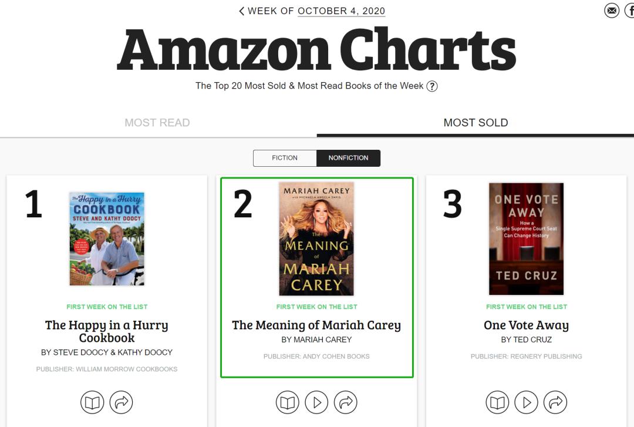The height and width of the screenshot is (427, 634).
Task: Switch to the Most Read tab
Action: click(157, 123)
